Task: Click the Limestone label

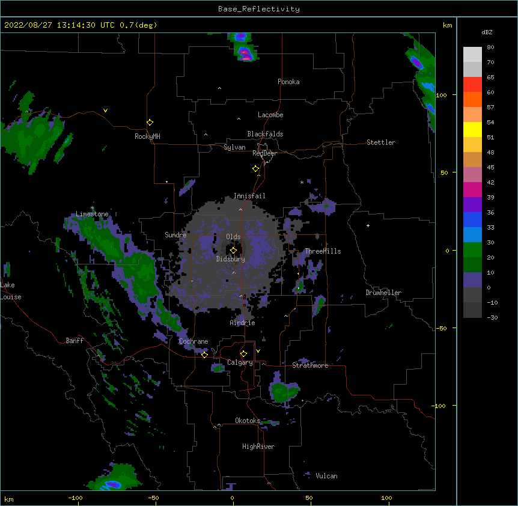Action: click(x=92, y=214)
